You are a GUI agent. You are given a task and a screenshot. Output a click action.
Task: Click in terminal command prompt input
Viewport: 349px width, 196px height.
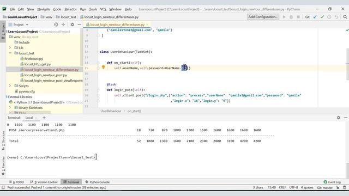tap(96, 157)
